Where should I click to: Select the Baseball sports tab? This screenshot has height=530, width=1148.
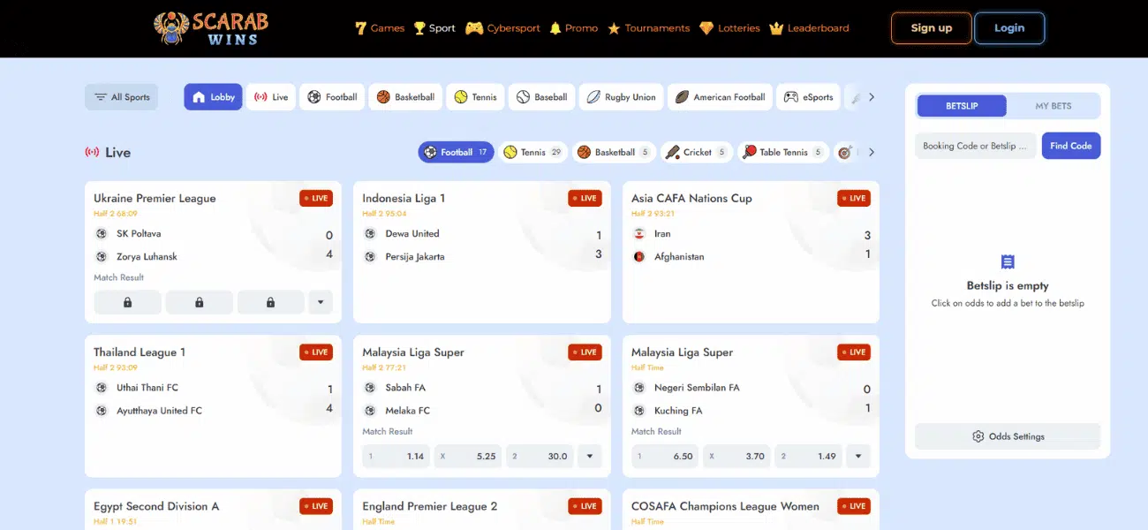[x=541, y=97]
